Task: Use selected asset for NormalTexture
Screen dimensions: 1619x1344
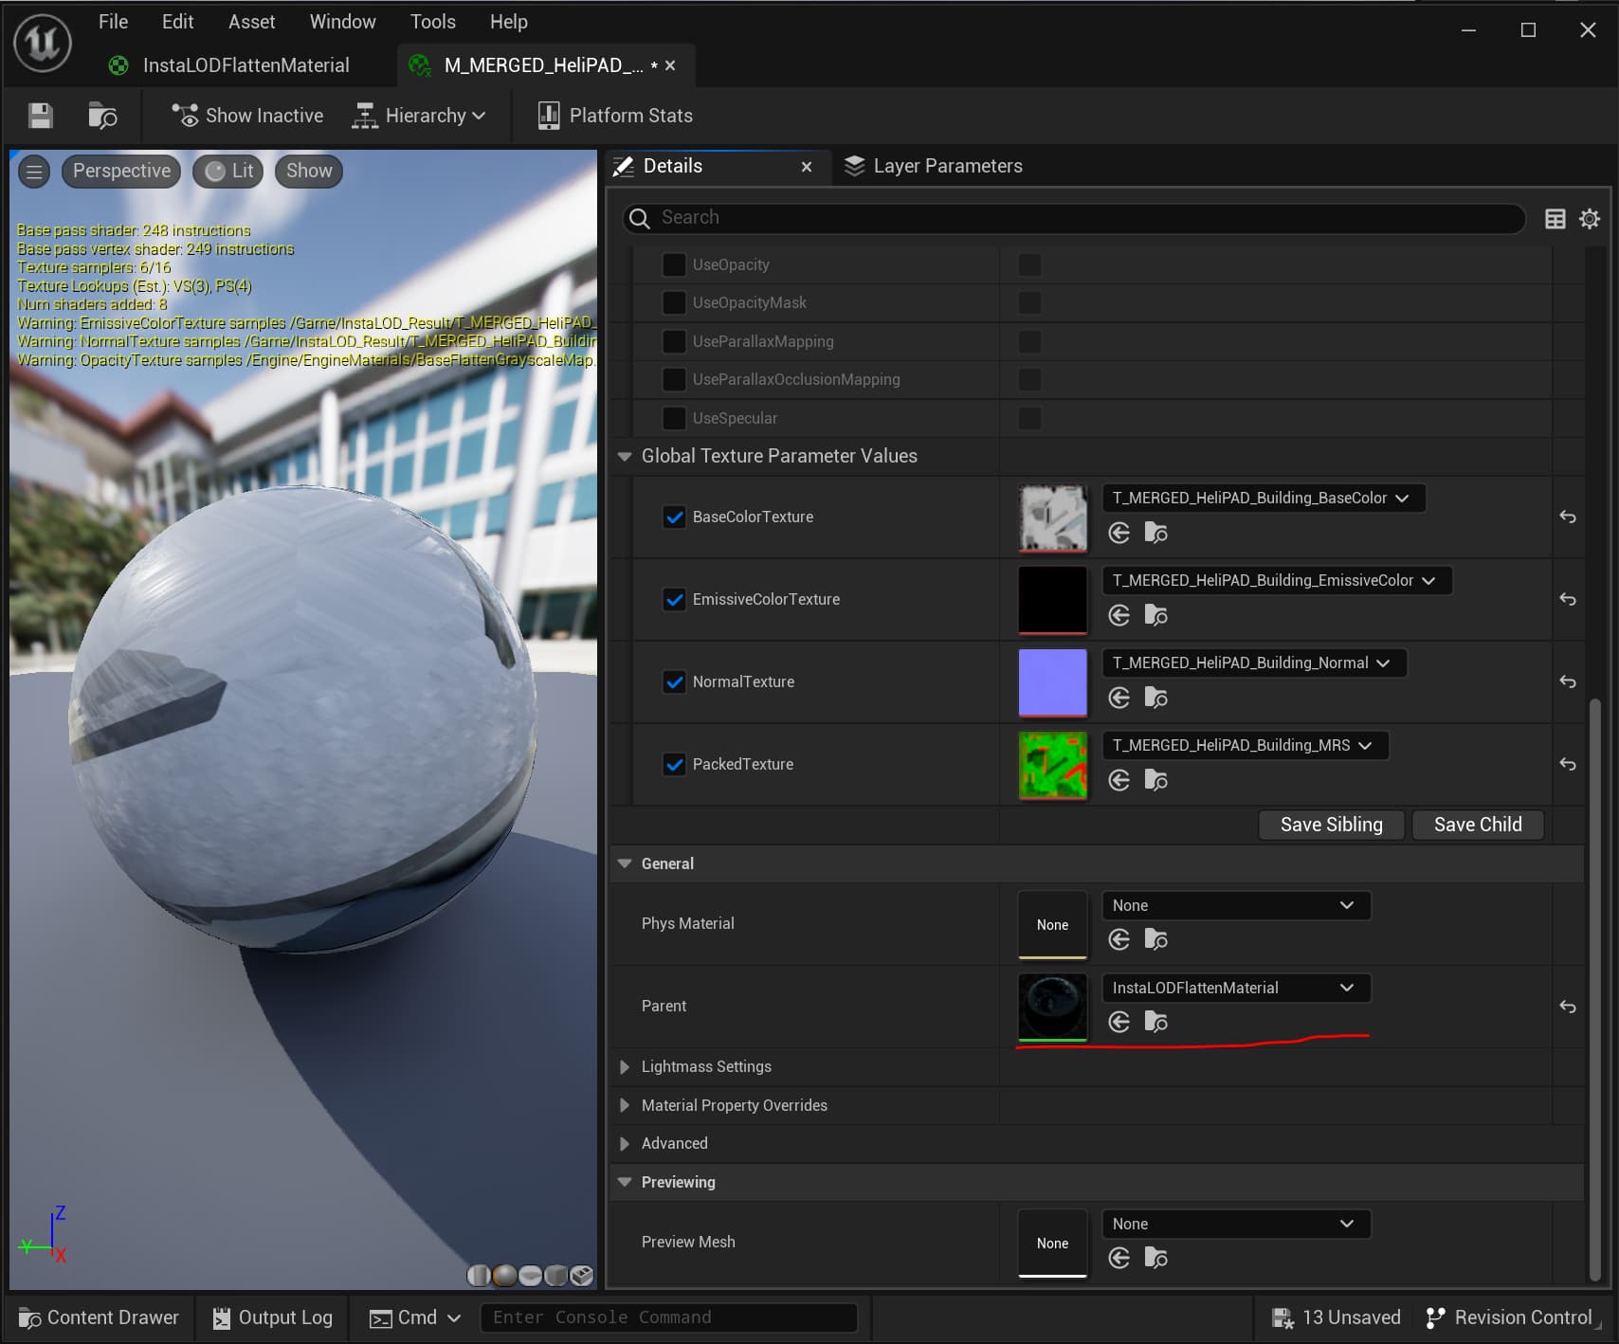Action: [1119, 698]
